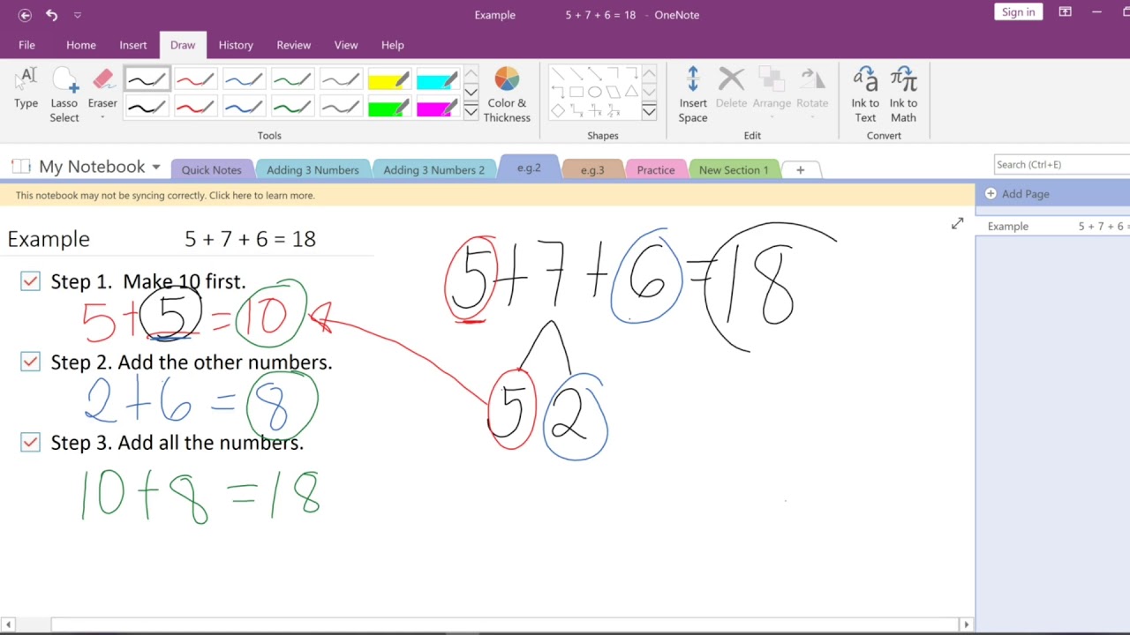Click the horizontal scrollbar right arrow

[966, 624]
